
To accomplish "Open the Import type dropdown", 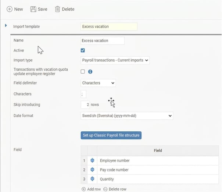I will [115, 60].
